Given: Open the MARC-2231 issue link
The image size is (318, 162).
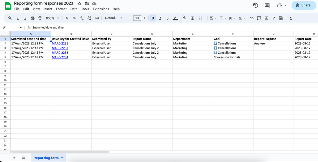Looking at the screenshot, I should point(60,43).
